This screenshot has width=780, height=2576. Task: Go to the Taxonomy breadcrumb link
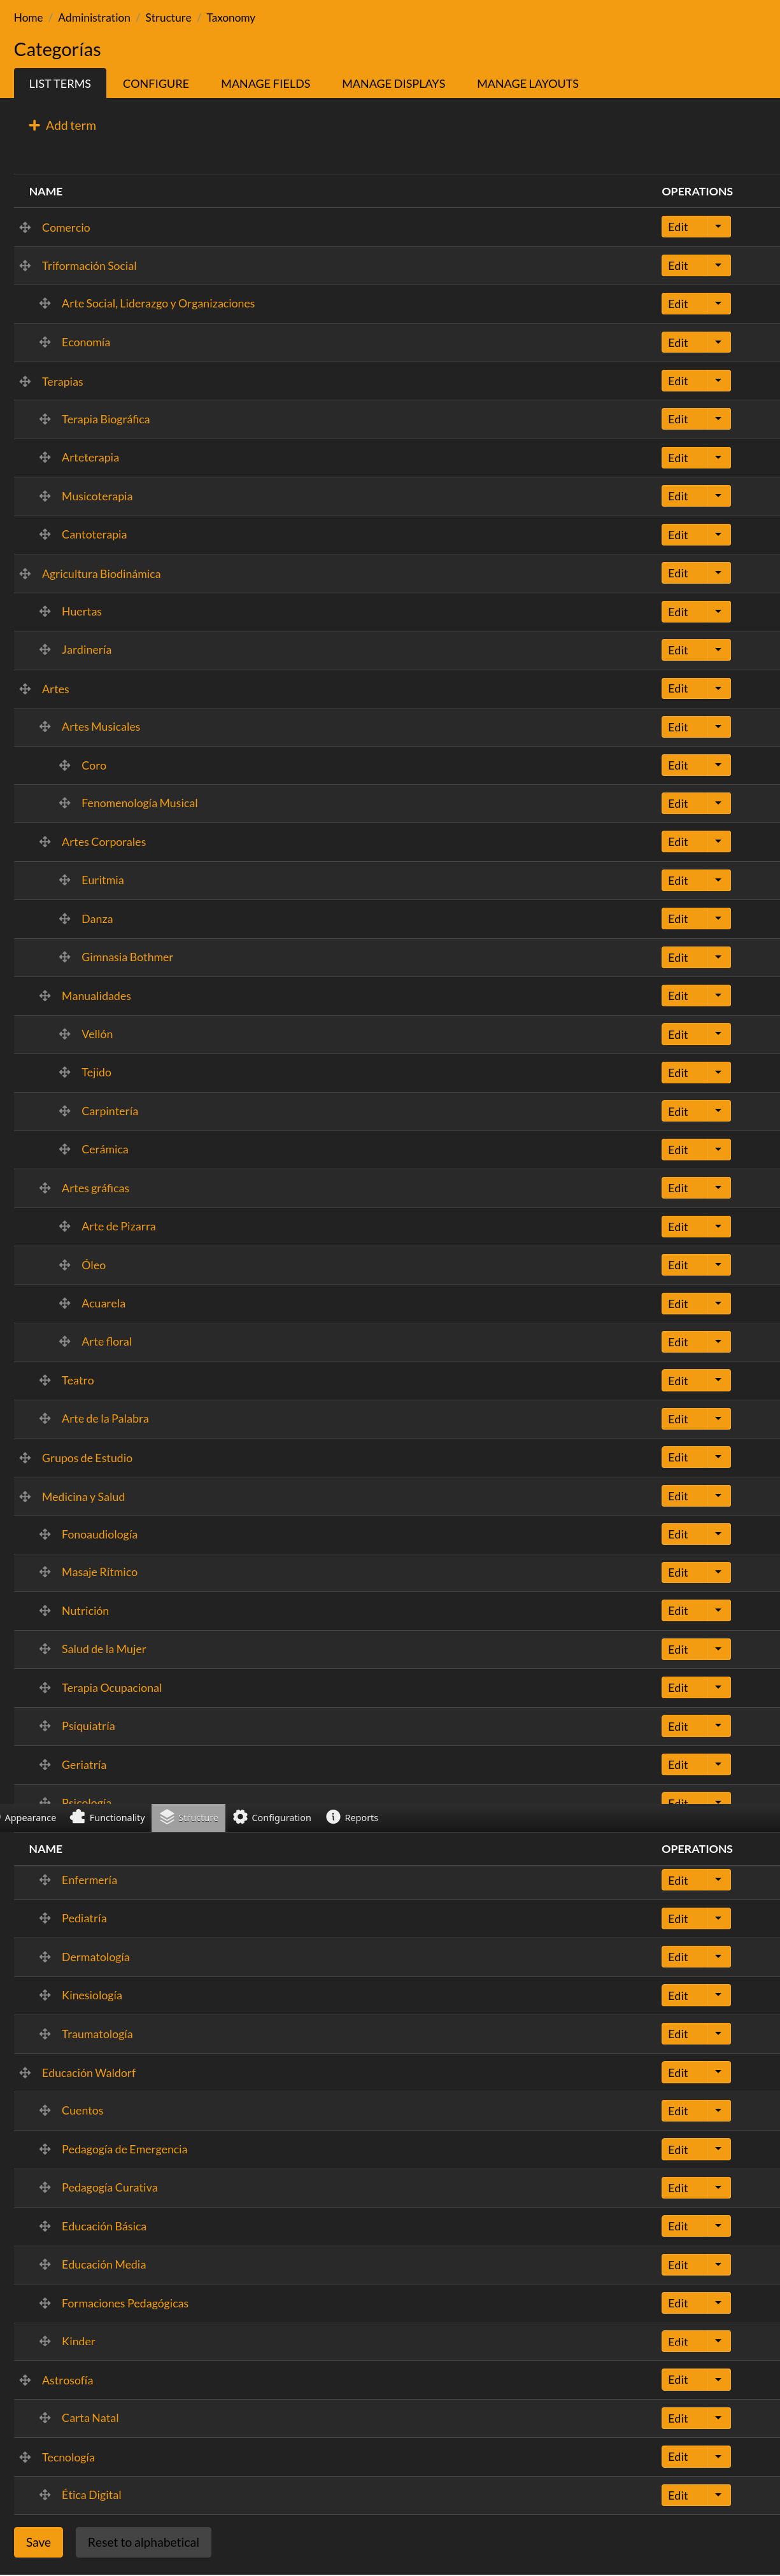click(231, 18)
